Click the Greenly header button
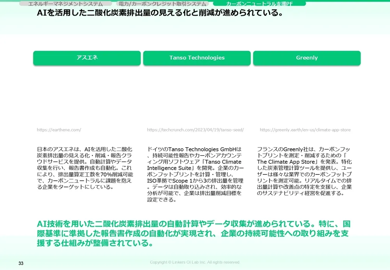This screenshot has height=270, width=390. [x=307, y=58]
